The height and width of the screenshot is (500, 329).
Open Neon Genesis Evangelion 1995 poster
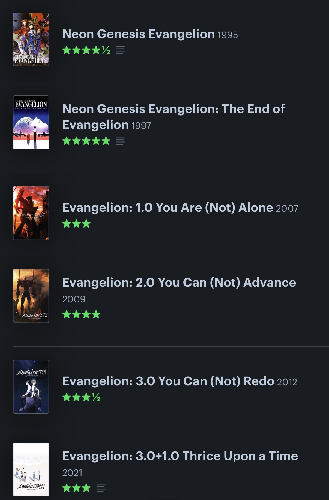click(x=31, y=40)
